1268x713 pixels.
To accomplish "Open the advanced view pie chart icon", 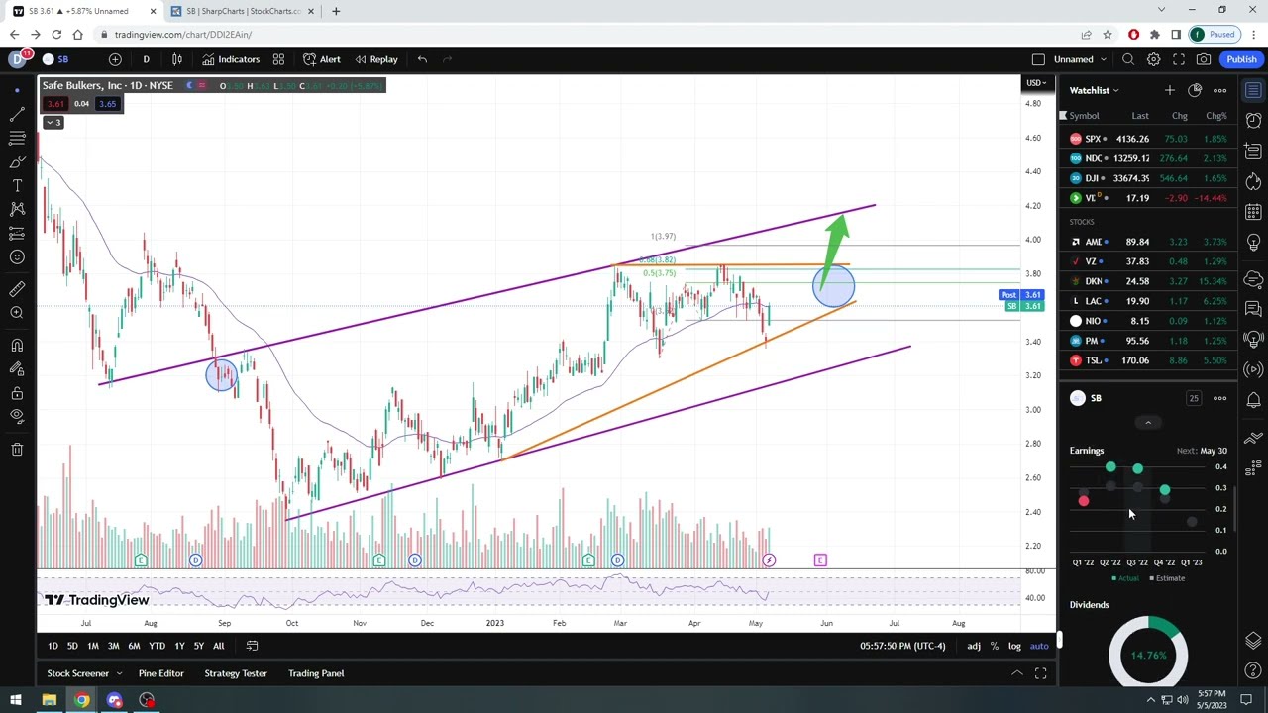I will pyautogui.click(x=1195, y=90).
